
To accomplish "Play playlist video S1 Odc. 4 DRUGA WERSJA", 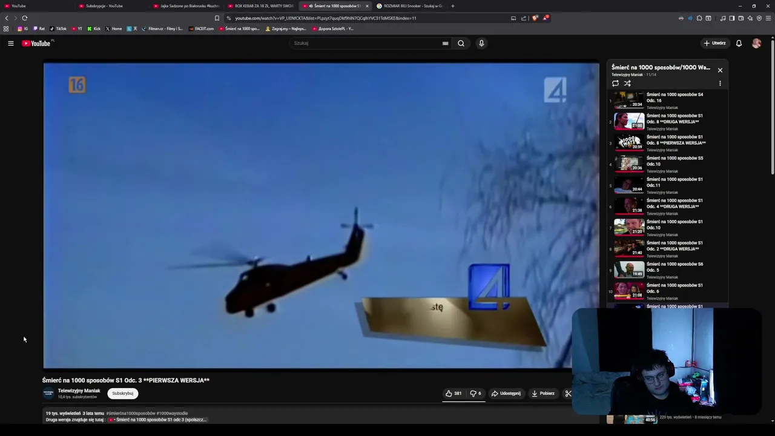I will pyautogui.click(x=667, y=206).
